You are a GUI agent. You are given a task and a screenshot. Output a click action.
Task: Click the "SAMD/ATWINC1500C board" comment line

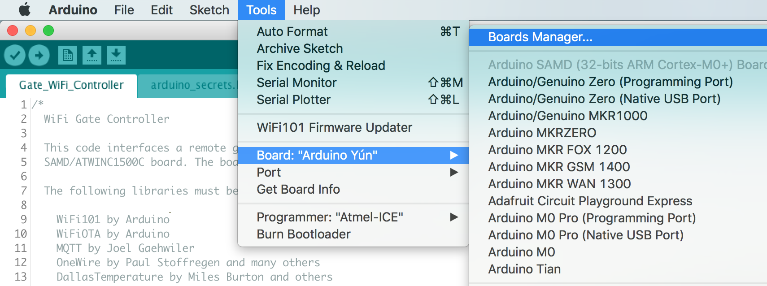pyautogui.click(x=116, y=162)
